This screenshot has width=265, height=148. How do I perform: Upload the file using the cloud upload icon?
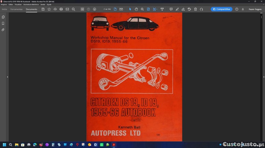(55, 9)
